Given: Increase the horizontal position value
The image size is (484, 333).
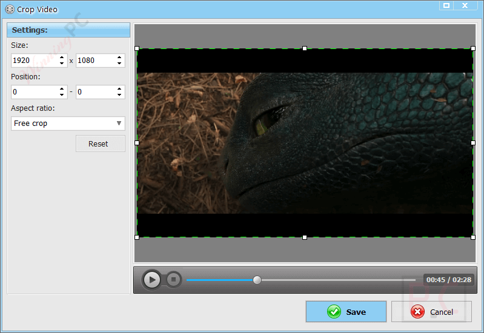Looking at the screenshot, I should (62, 88).
